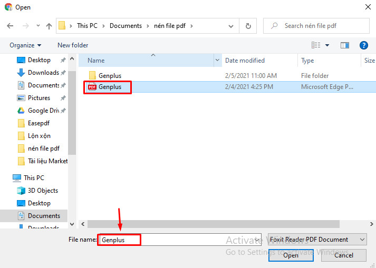
Task: Click the File name input field
Action: coord(179,240)
